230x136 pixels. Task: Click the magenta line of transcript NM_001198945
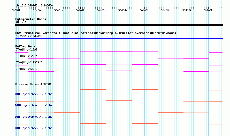119,64
